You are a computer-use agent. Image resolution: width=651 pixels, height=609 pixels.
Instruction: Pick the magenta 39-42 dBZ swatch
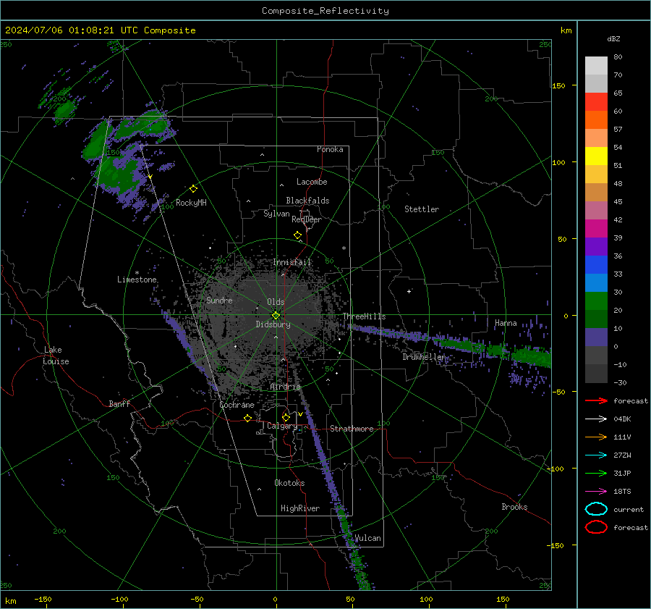pyautogui.click(x=596, y=229)
